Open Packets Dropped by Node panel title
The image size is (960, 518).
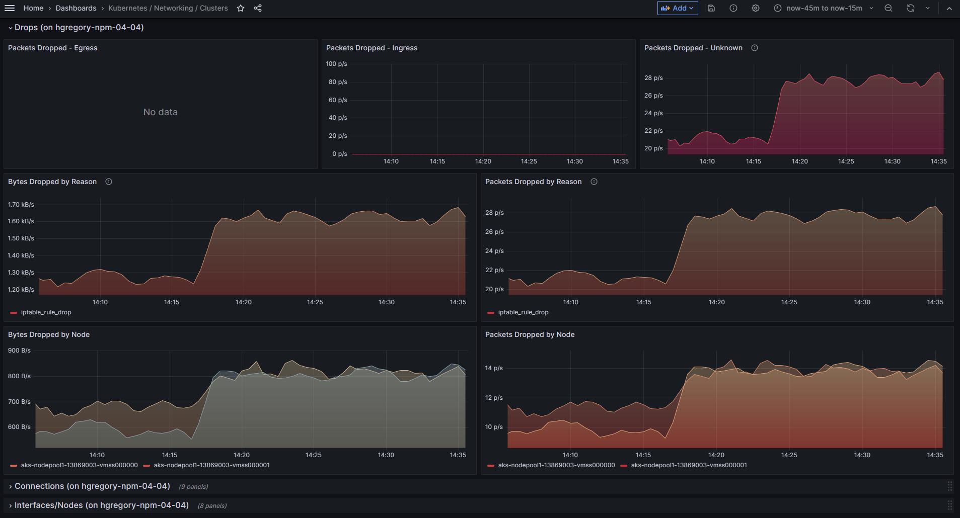[530, 334]
